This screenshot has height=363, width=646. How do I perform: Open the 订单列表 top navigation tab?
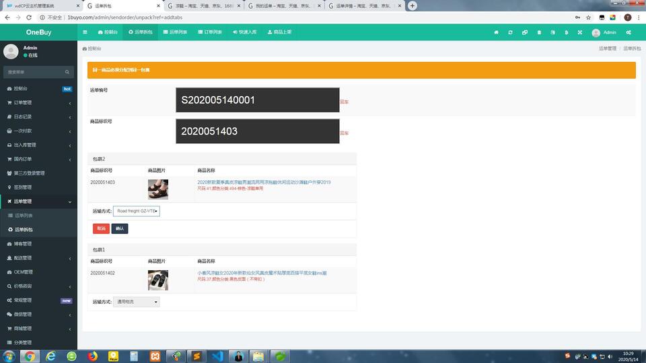[x=210, y=32]
